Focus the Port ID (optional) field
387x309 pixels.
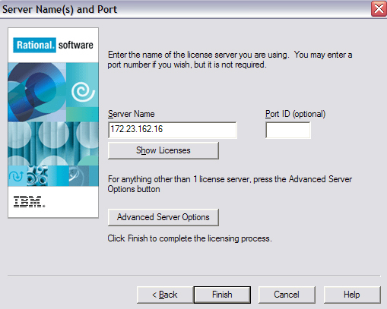click(288, 130)
